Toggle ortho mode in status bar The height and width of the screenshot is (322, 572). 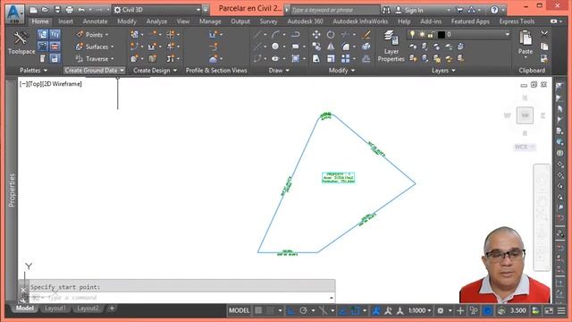tap(291, 310)
